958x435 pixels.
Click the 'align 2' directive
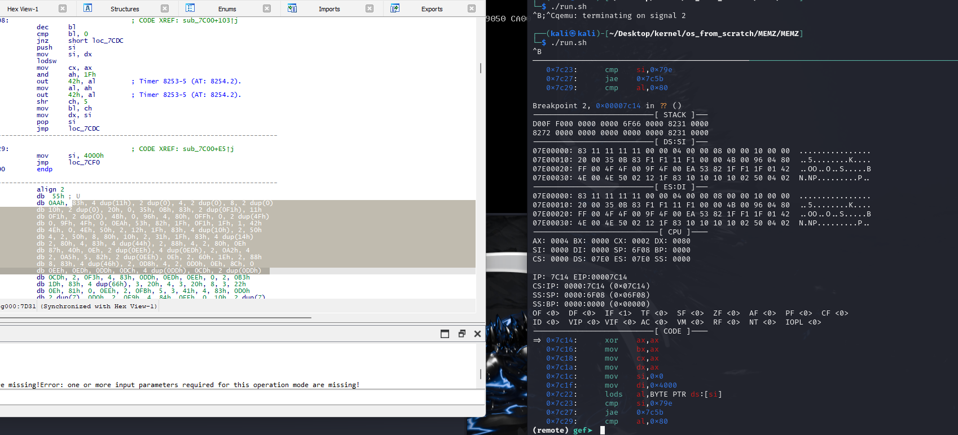(51, 189)
